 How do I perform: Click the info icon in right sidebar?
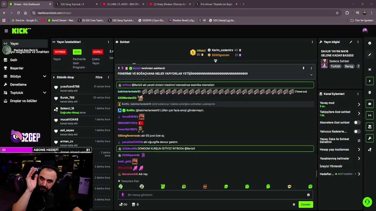[x=370, y=43]
